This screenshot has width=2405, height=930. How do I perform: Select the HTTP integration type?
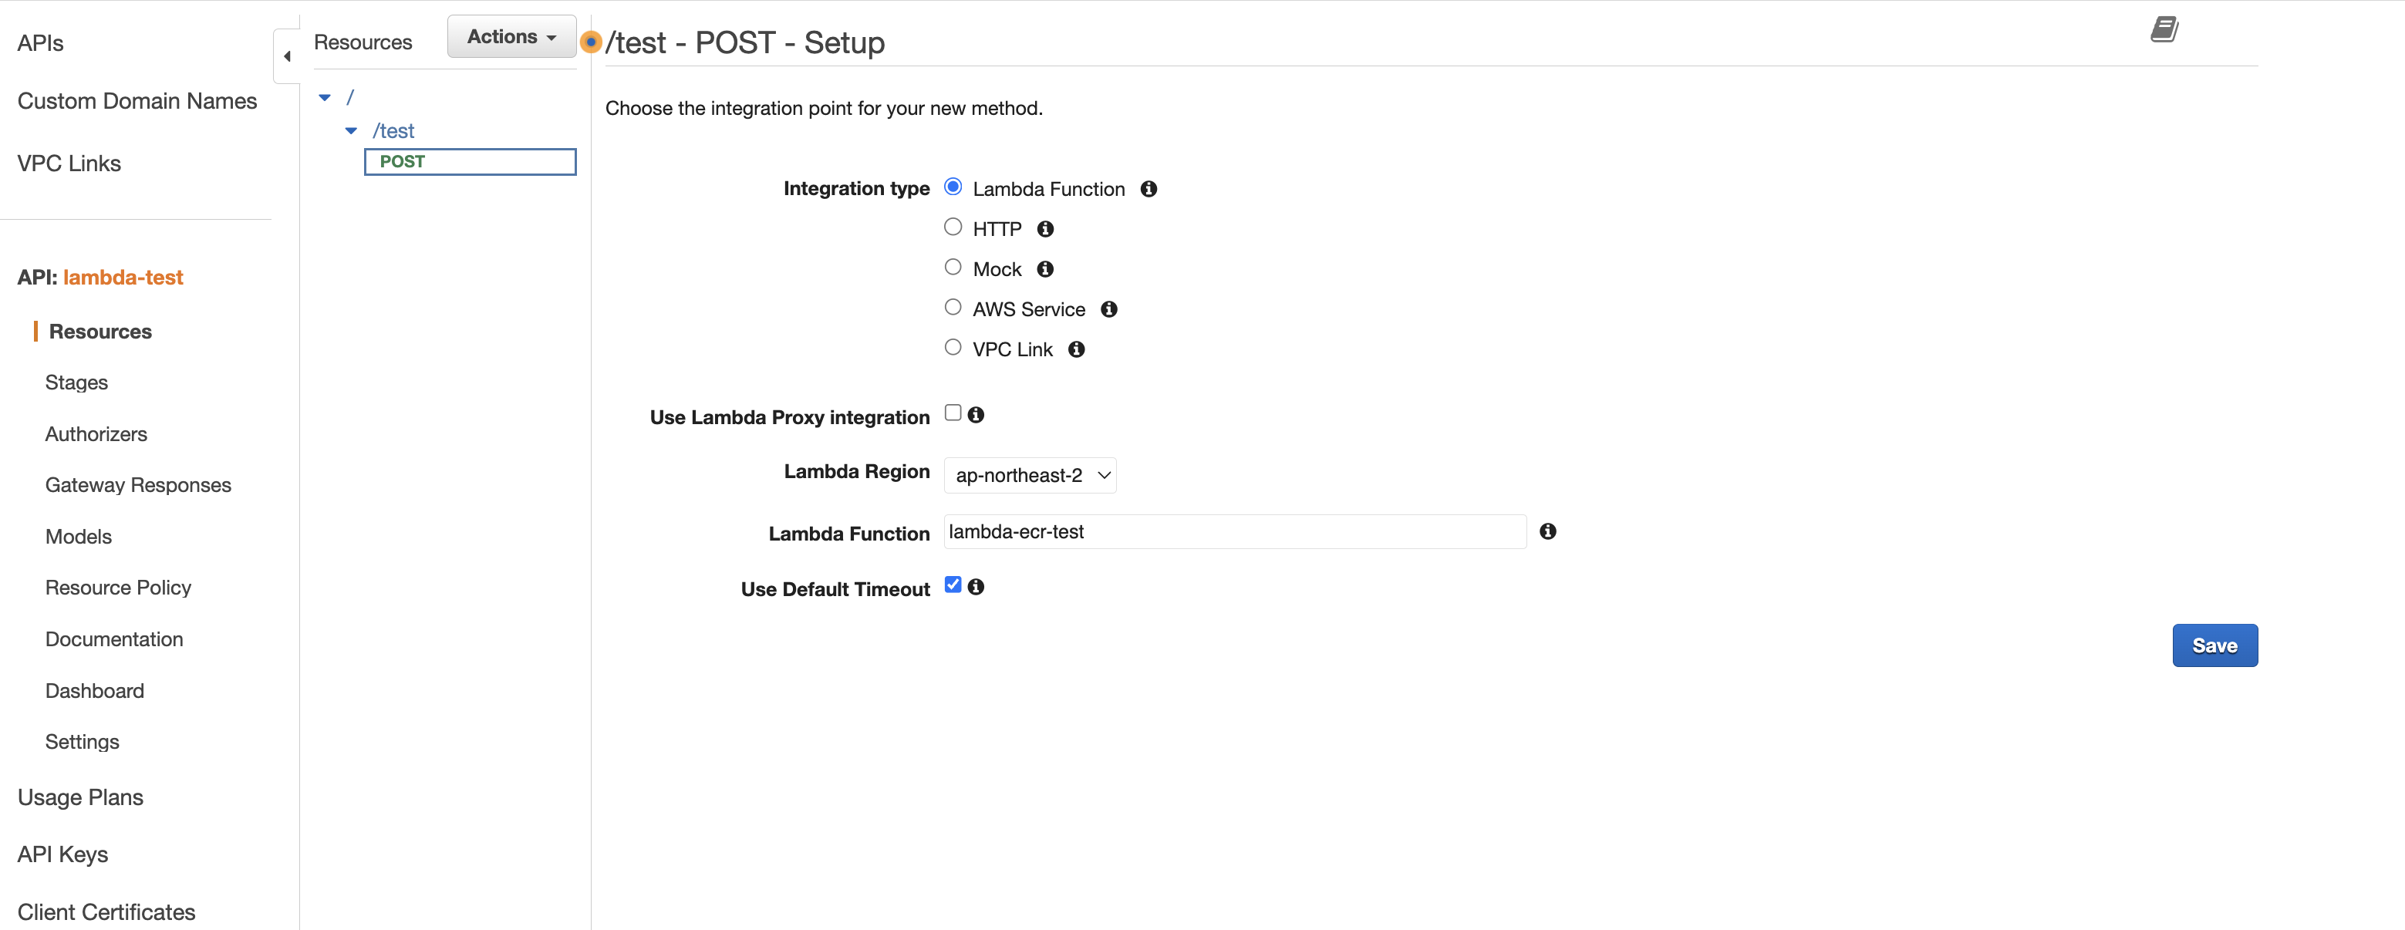(x=953, y=227)
